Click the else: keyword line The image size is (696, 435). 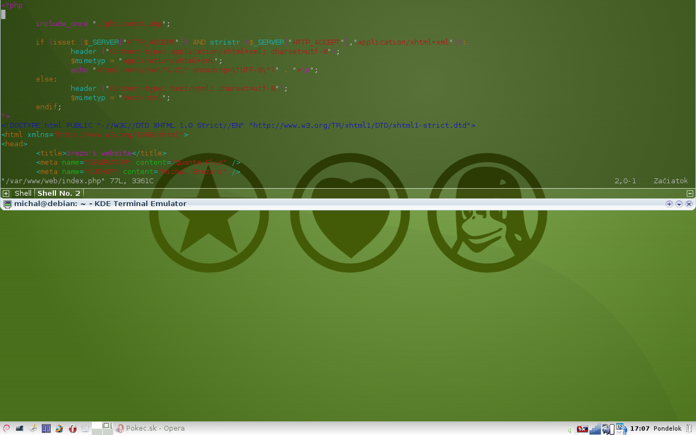[47, 79]
